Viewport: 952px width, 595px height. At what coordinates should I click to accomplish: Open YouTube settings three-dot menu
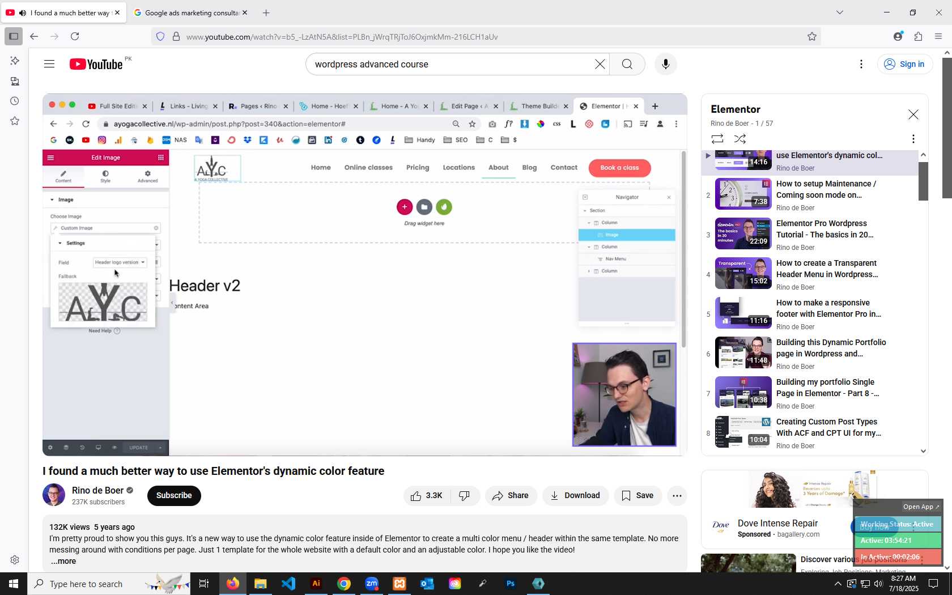[861, 64]
